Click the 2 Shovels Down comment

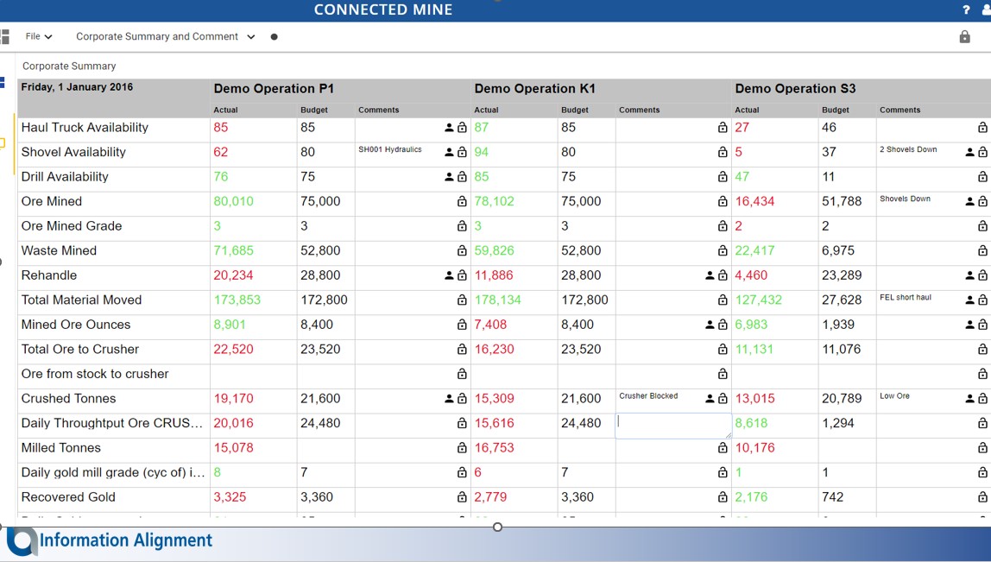click(908, 150)
